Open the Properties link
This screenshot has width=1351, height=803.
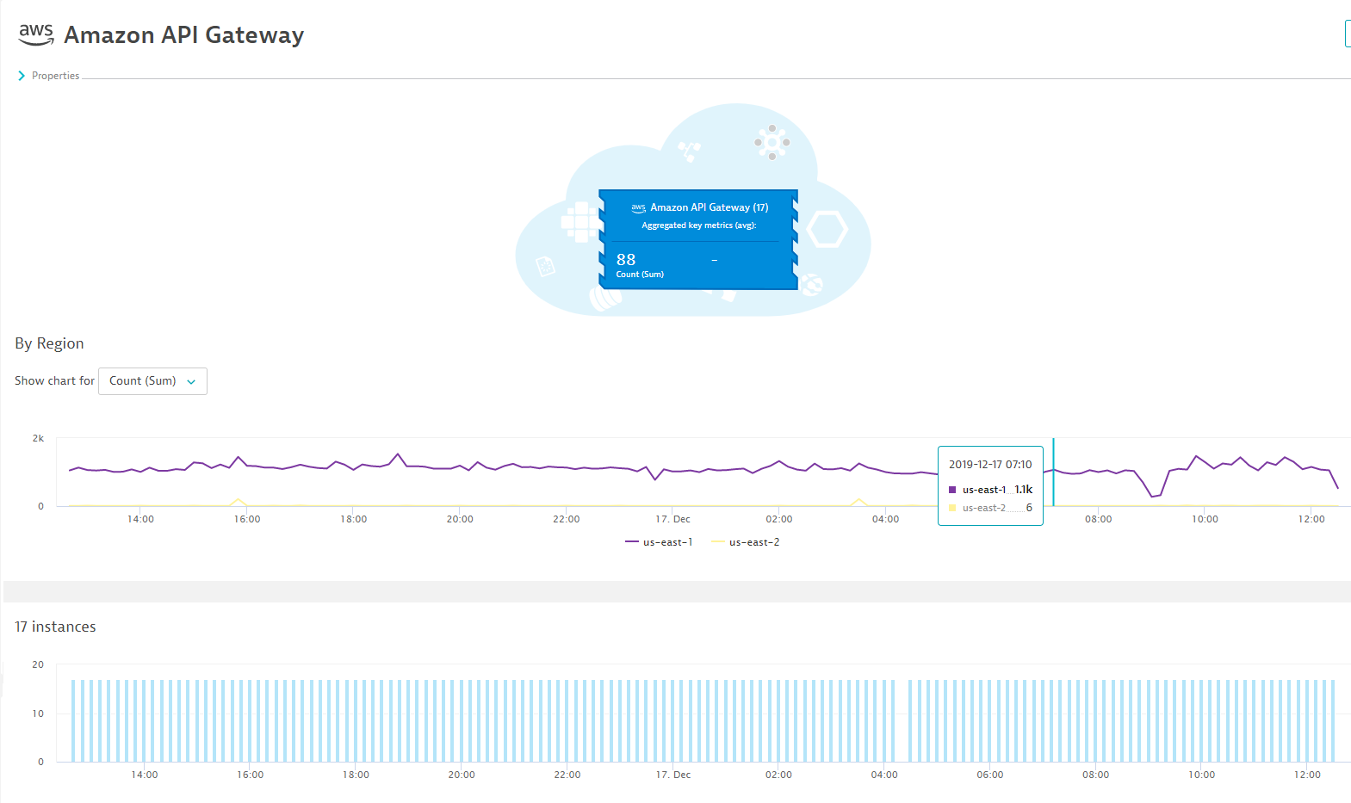(x=55, y=76)
